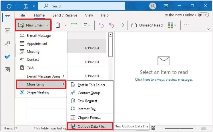The width and height of the screenshot is (213, 132).
Task: Click the title bar icon right of Undo
Action: [26, 6]
